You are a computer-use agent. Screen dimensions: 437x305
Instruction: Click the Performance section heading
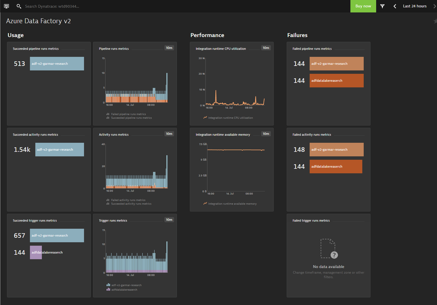click(x=207, y=35)
